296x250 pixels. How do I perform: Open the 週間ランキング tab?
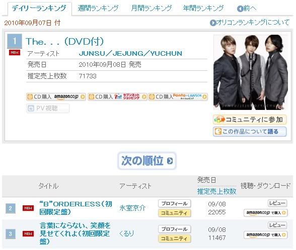98,8
